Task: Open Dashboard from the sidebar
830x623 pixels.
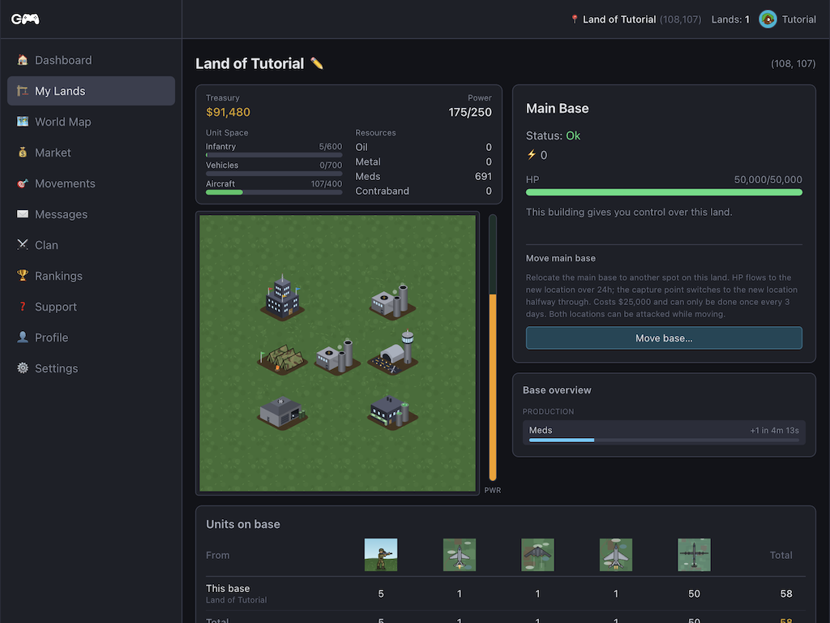Action: [91, 60]
